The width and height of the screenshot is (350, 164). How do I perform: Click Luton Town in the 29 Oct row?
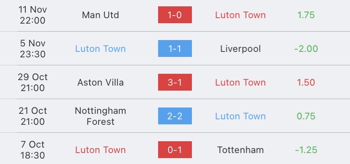[241, 82]
